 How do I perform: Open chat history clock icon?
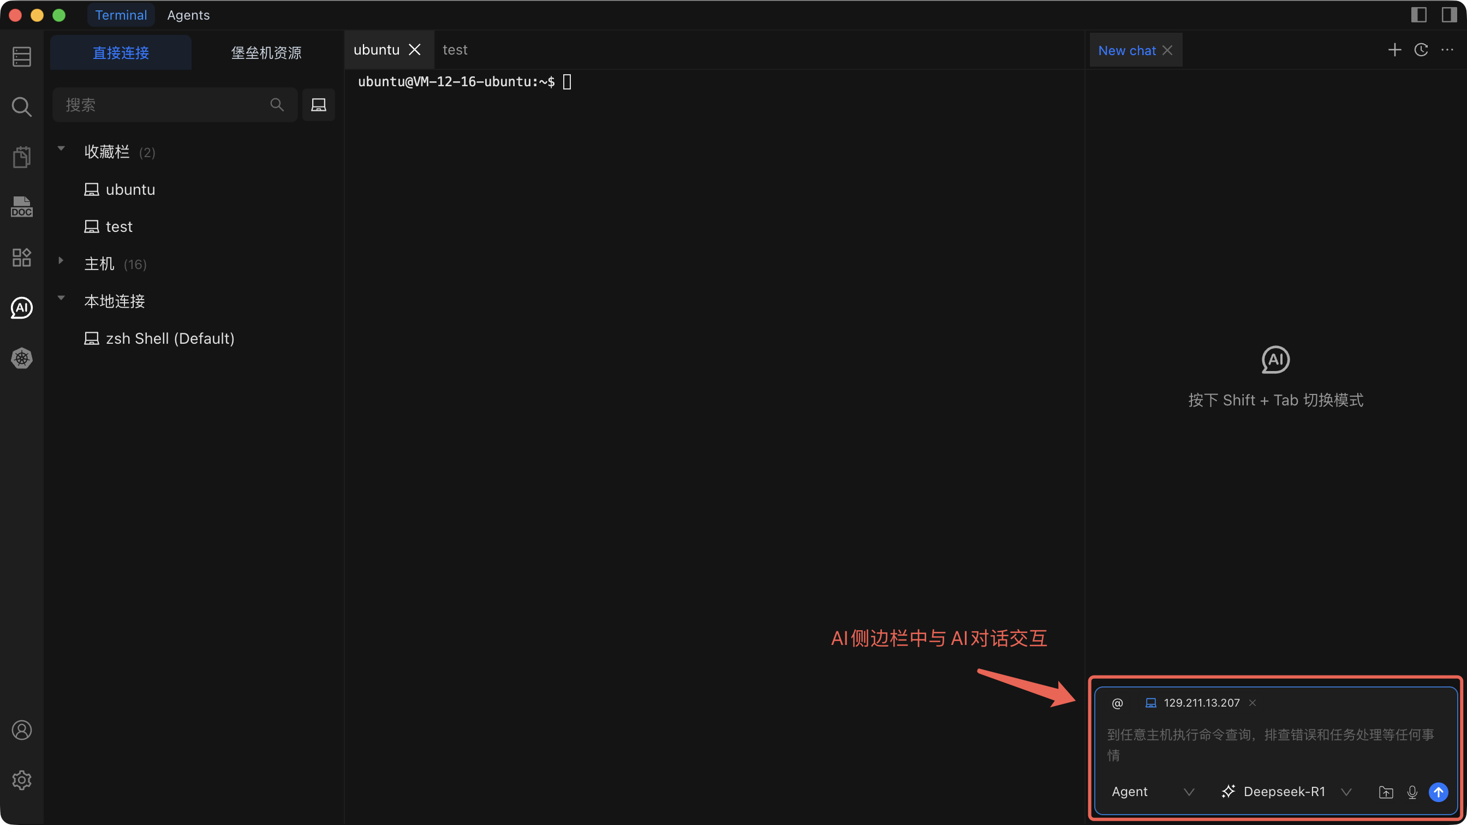coord(1421,50)
